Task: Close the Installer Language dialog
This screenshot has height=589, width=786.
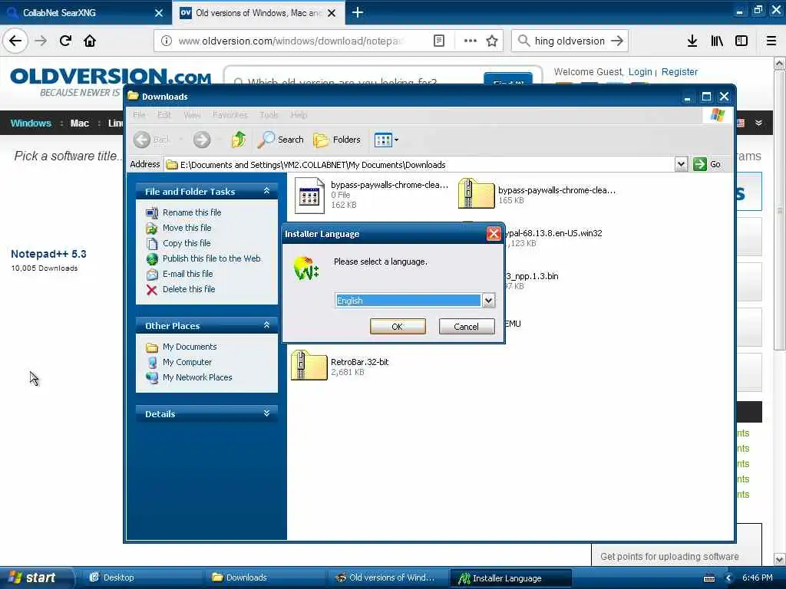Action: [x=494, y=234]
